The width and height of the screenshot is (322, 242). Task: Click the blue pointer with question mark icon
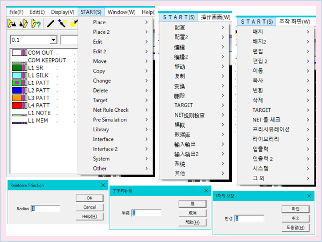pyautogui.click(x=63, y=24)
